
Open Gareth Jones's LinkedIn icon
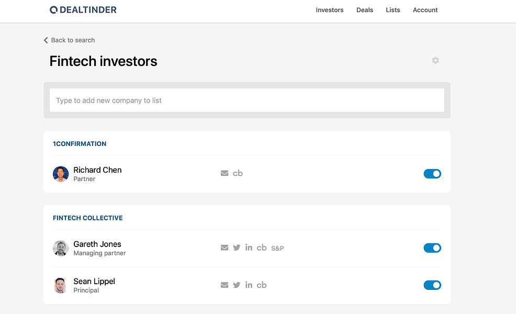click(249, 247)
